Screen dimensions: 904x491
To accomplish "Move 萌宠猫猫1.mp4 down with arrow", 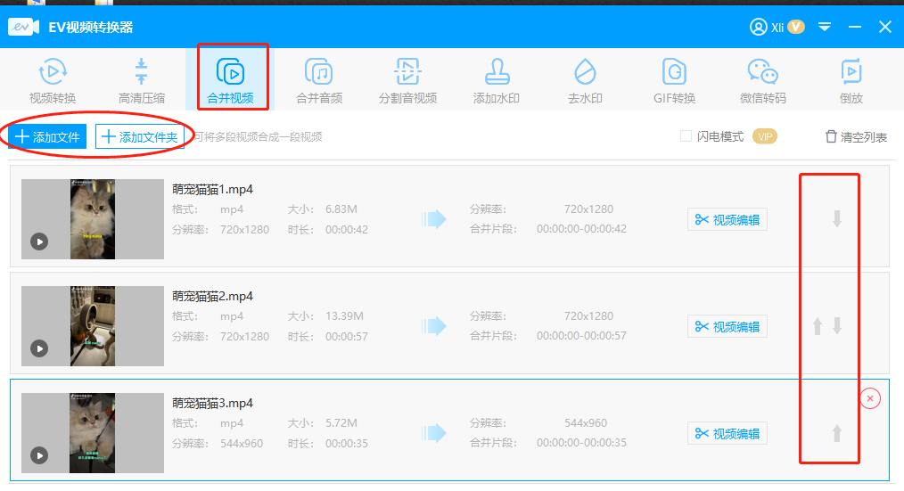I will (x=836, y=219).
